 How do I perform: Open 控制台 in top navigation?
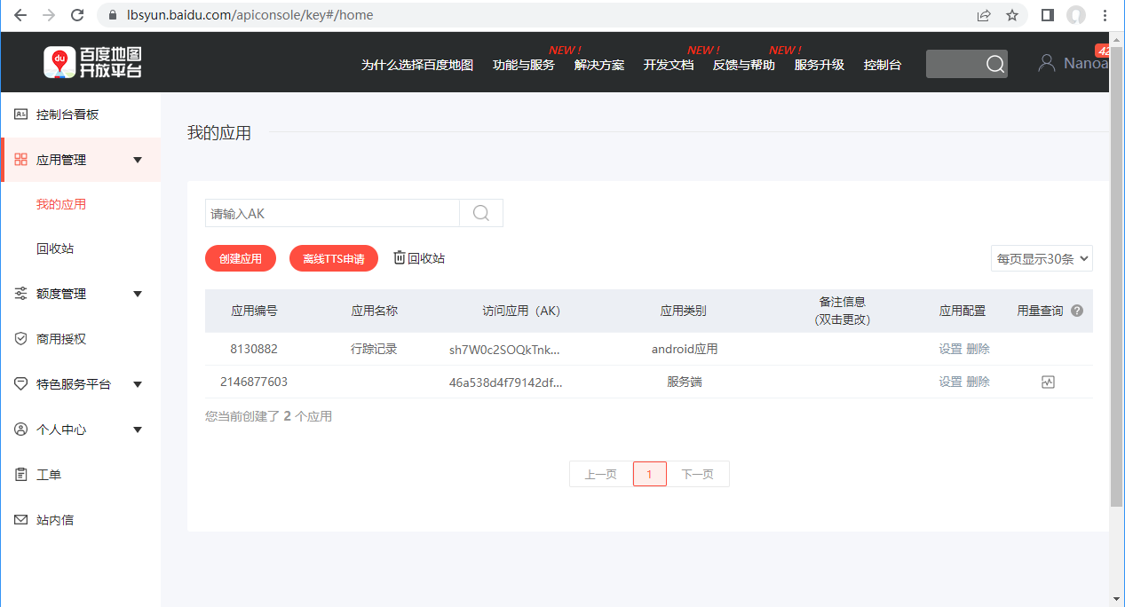[883, 65]
